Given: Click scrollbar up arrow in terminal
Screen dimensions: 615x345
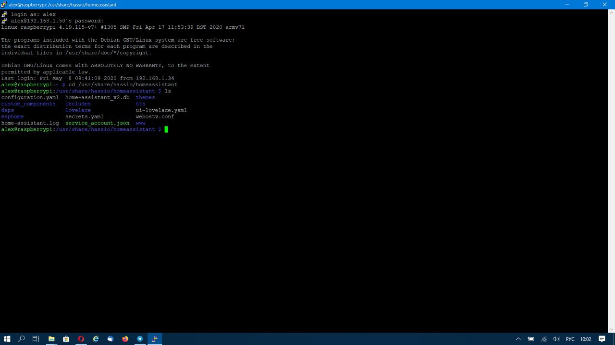Looking at the screenshot, I should tap(611, 12).
